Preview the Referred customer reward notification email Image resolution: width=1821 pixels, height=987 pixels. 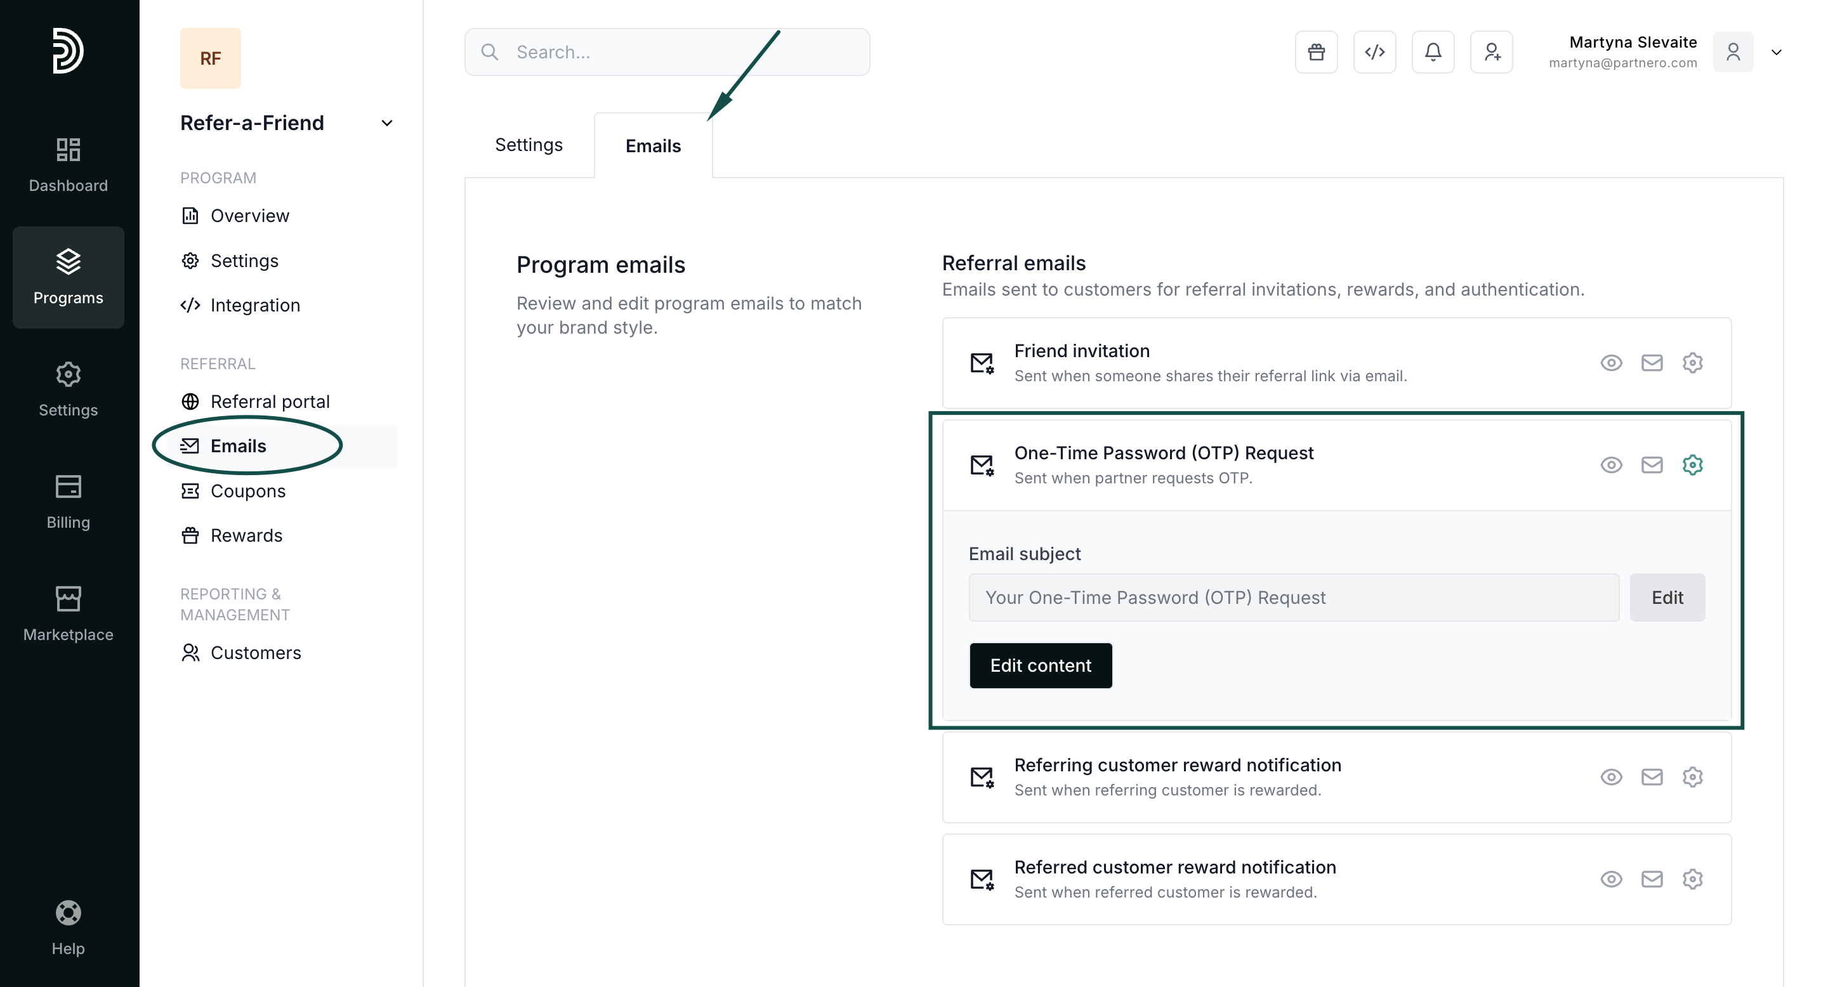[x=1610, y=879]
